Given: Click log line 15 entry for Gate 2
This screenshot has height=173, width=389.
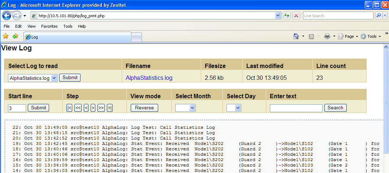Looking at the screenshot, I should tap(196, 165).
